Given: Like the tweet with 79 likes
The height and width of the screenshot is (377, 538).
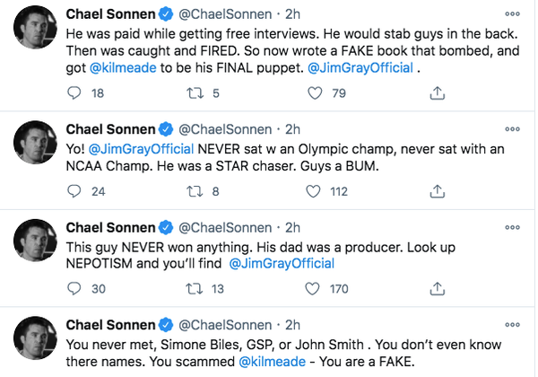Looking at the screenshot, I should pyautogui.click(x=315, y=92).
